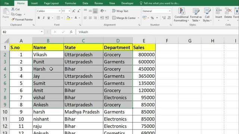This screenshot has height=134, width=239.
Task: Select the Format Painter brush
Action: pyautogui.click(x=13, y=19)
